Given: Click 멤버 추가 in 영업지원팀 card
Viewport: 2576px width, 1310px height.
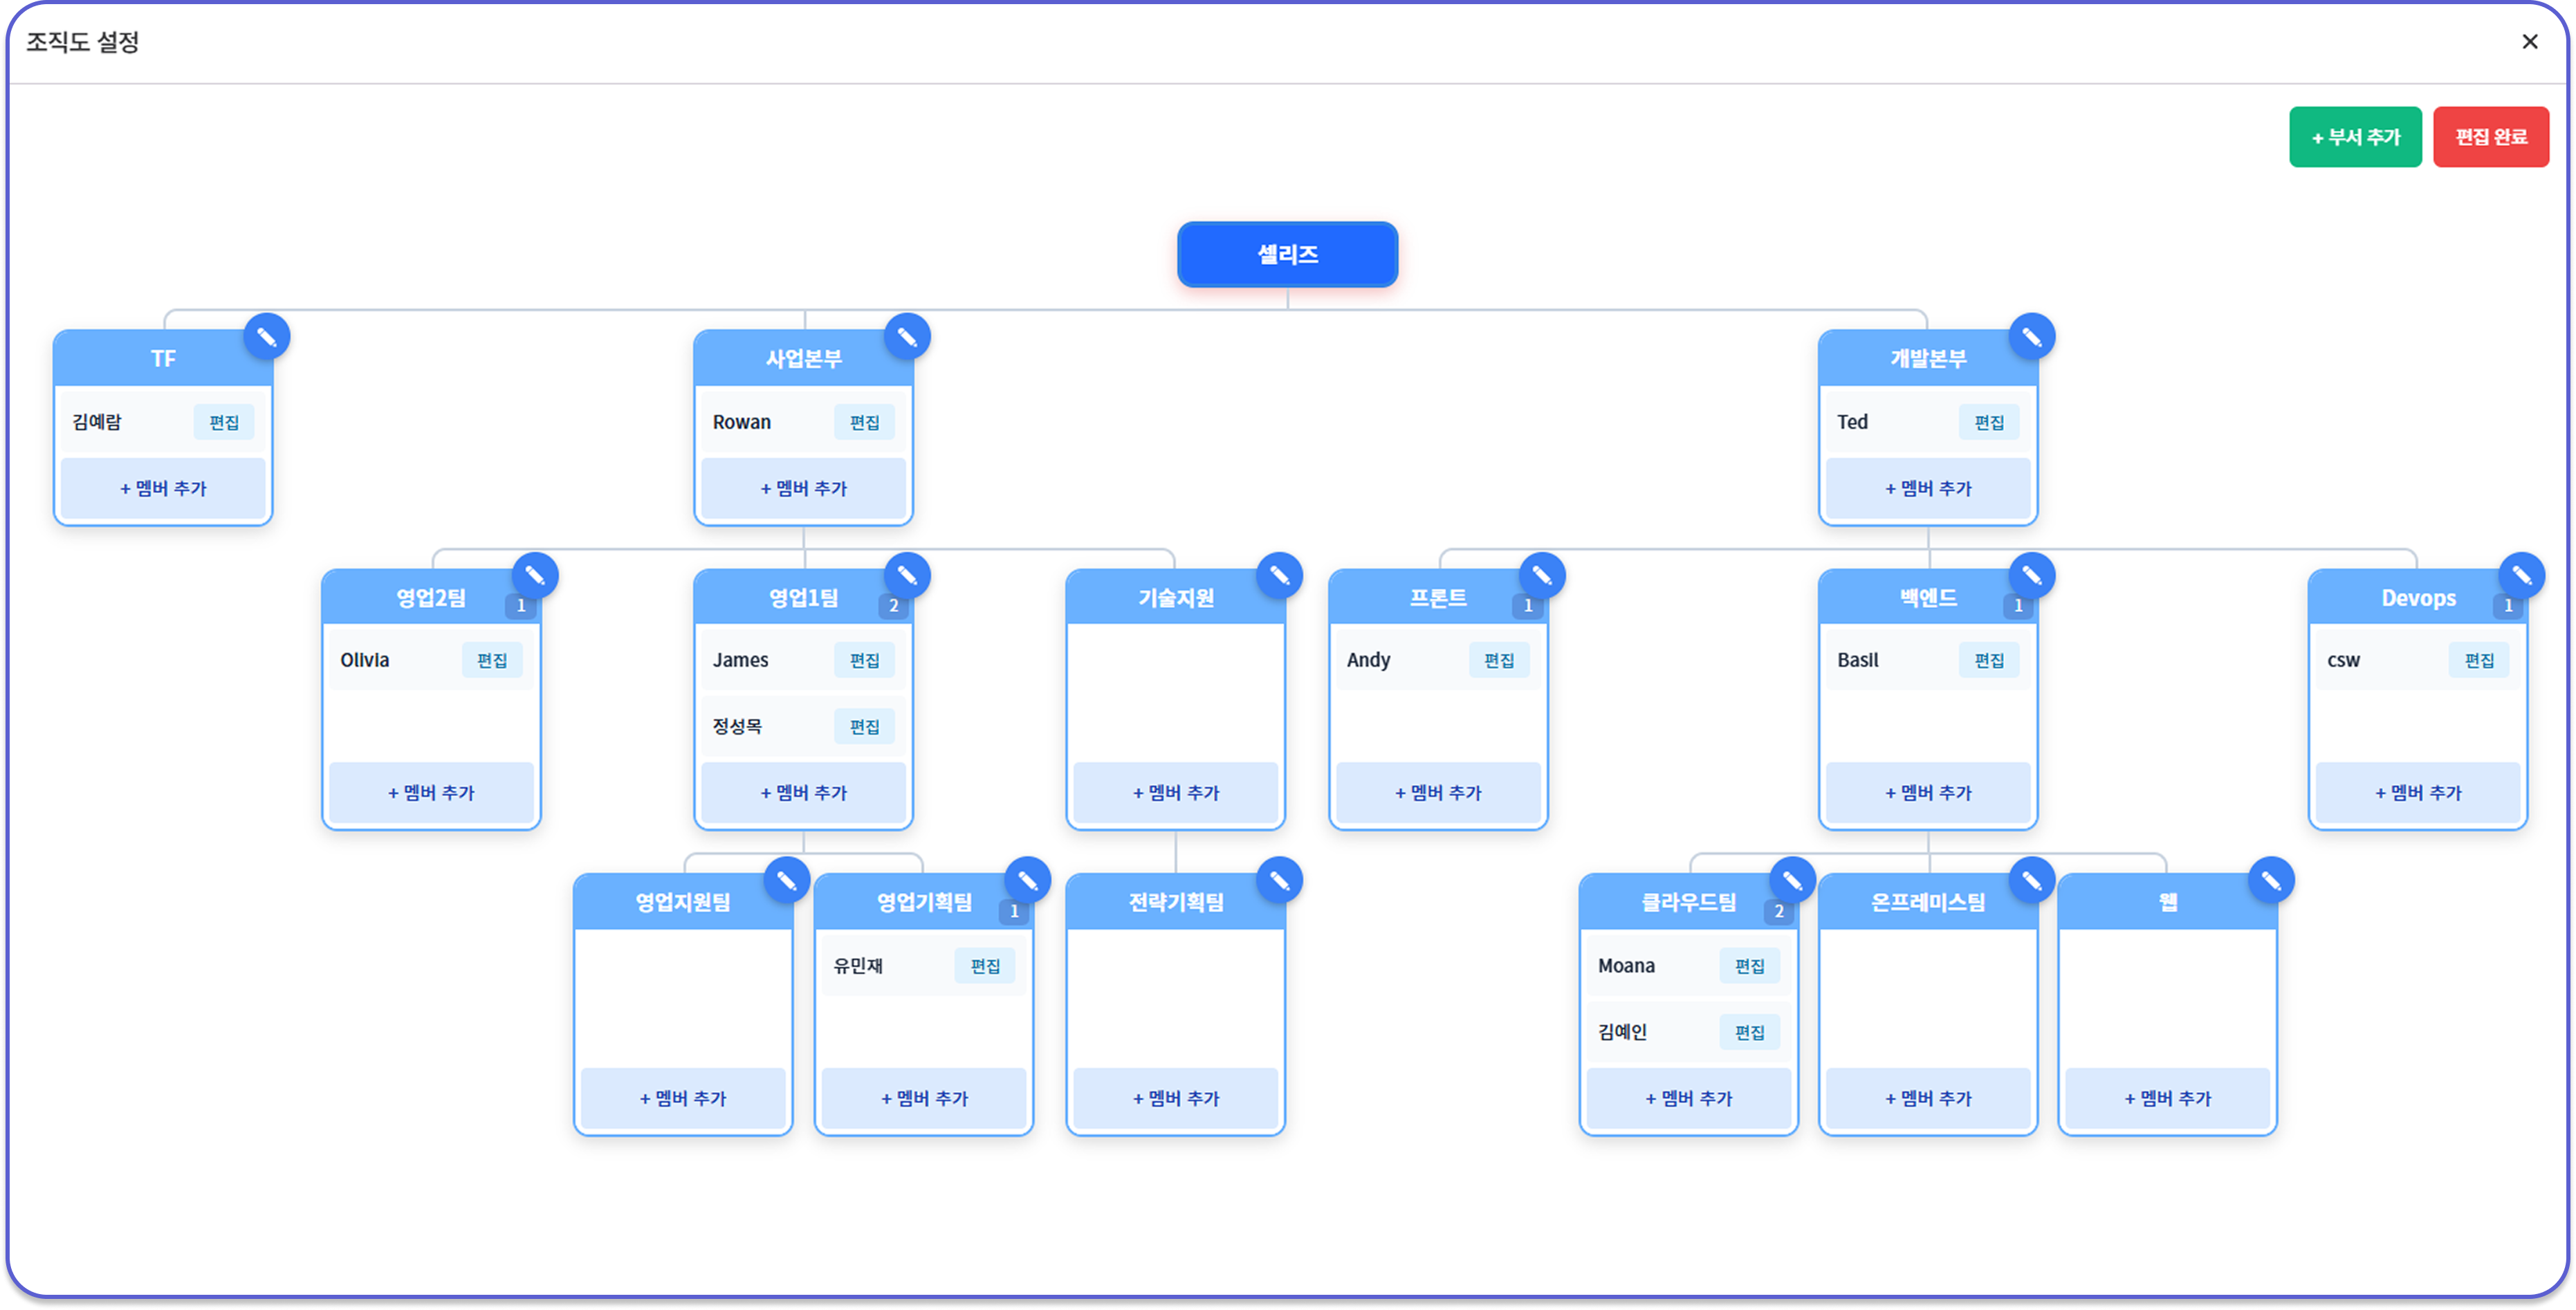Looking at the screenshot, I should (683, 1098).
